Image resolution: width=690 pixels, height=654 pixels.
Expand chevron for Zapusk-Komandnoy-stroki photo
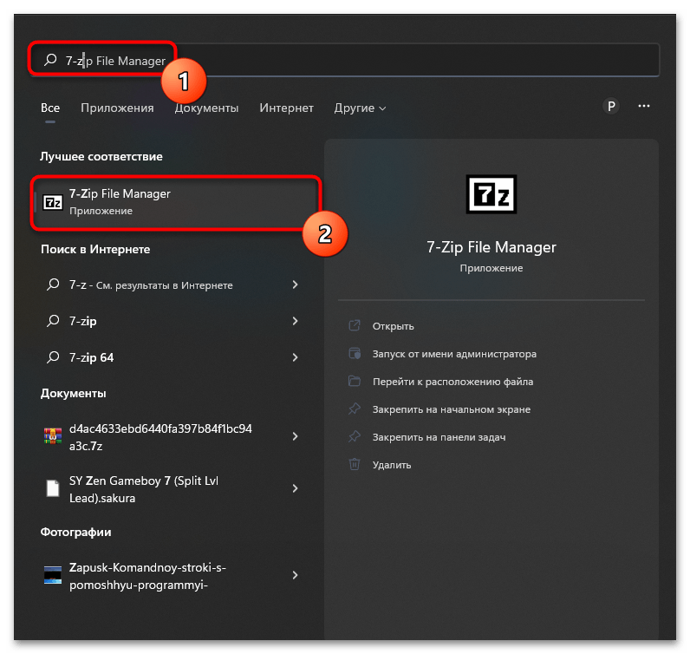coord(295,575)
